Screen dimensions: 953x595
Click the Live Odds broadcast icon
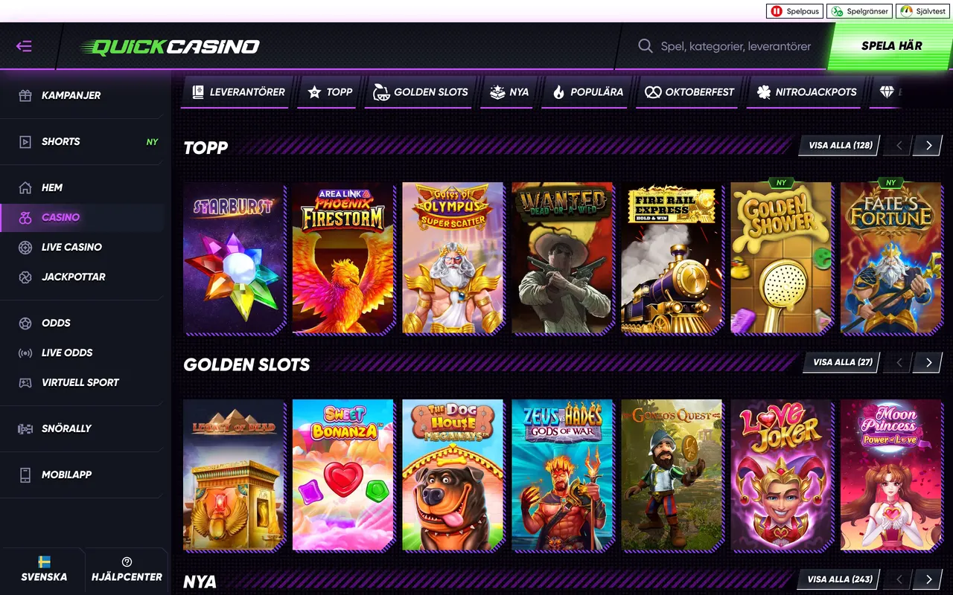click(x=25, y=353)
